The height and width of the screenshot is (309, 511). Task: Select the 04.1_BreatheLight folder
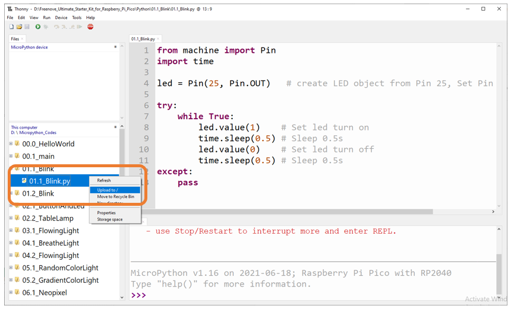(x=51, y=243)
